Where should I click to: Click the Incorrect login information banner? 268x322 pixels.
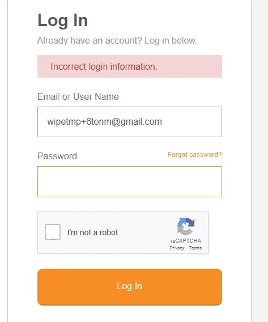(130, 66)
